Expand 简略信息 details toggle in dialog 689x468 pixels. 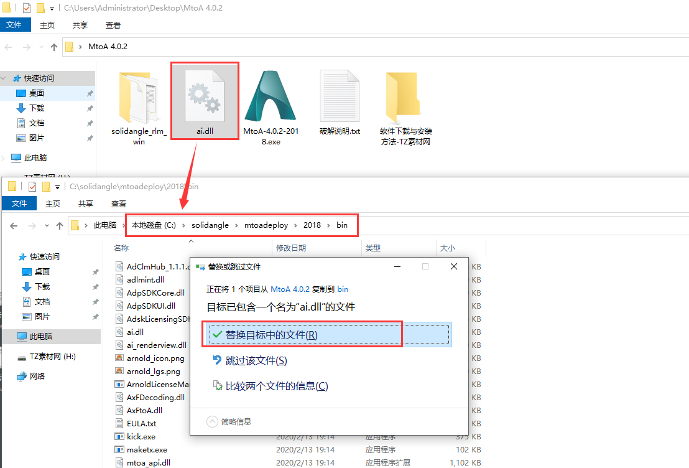point(229,422)
